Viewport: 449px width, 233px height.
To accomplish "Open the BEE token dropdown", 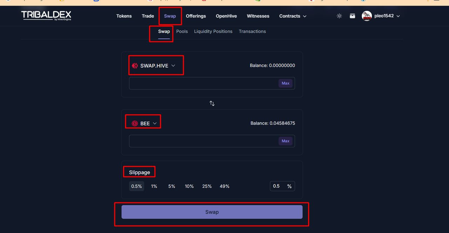I will pos(144,123).
